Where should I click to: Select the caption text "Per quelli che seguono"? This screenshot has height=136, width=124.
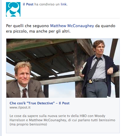[x=27, y=26]
